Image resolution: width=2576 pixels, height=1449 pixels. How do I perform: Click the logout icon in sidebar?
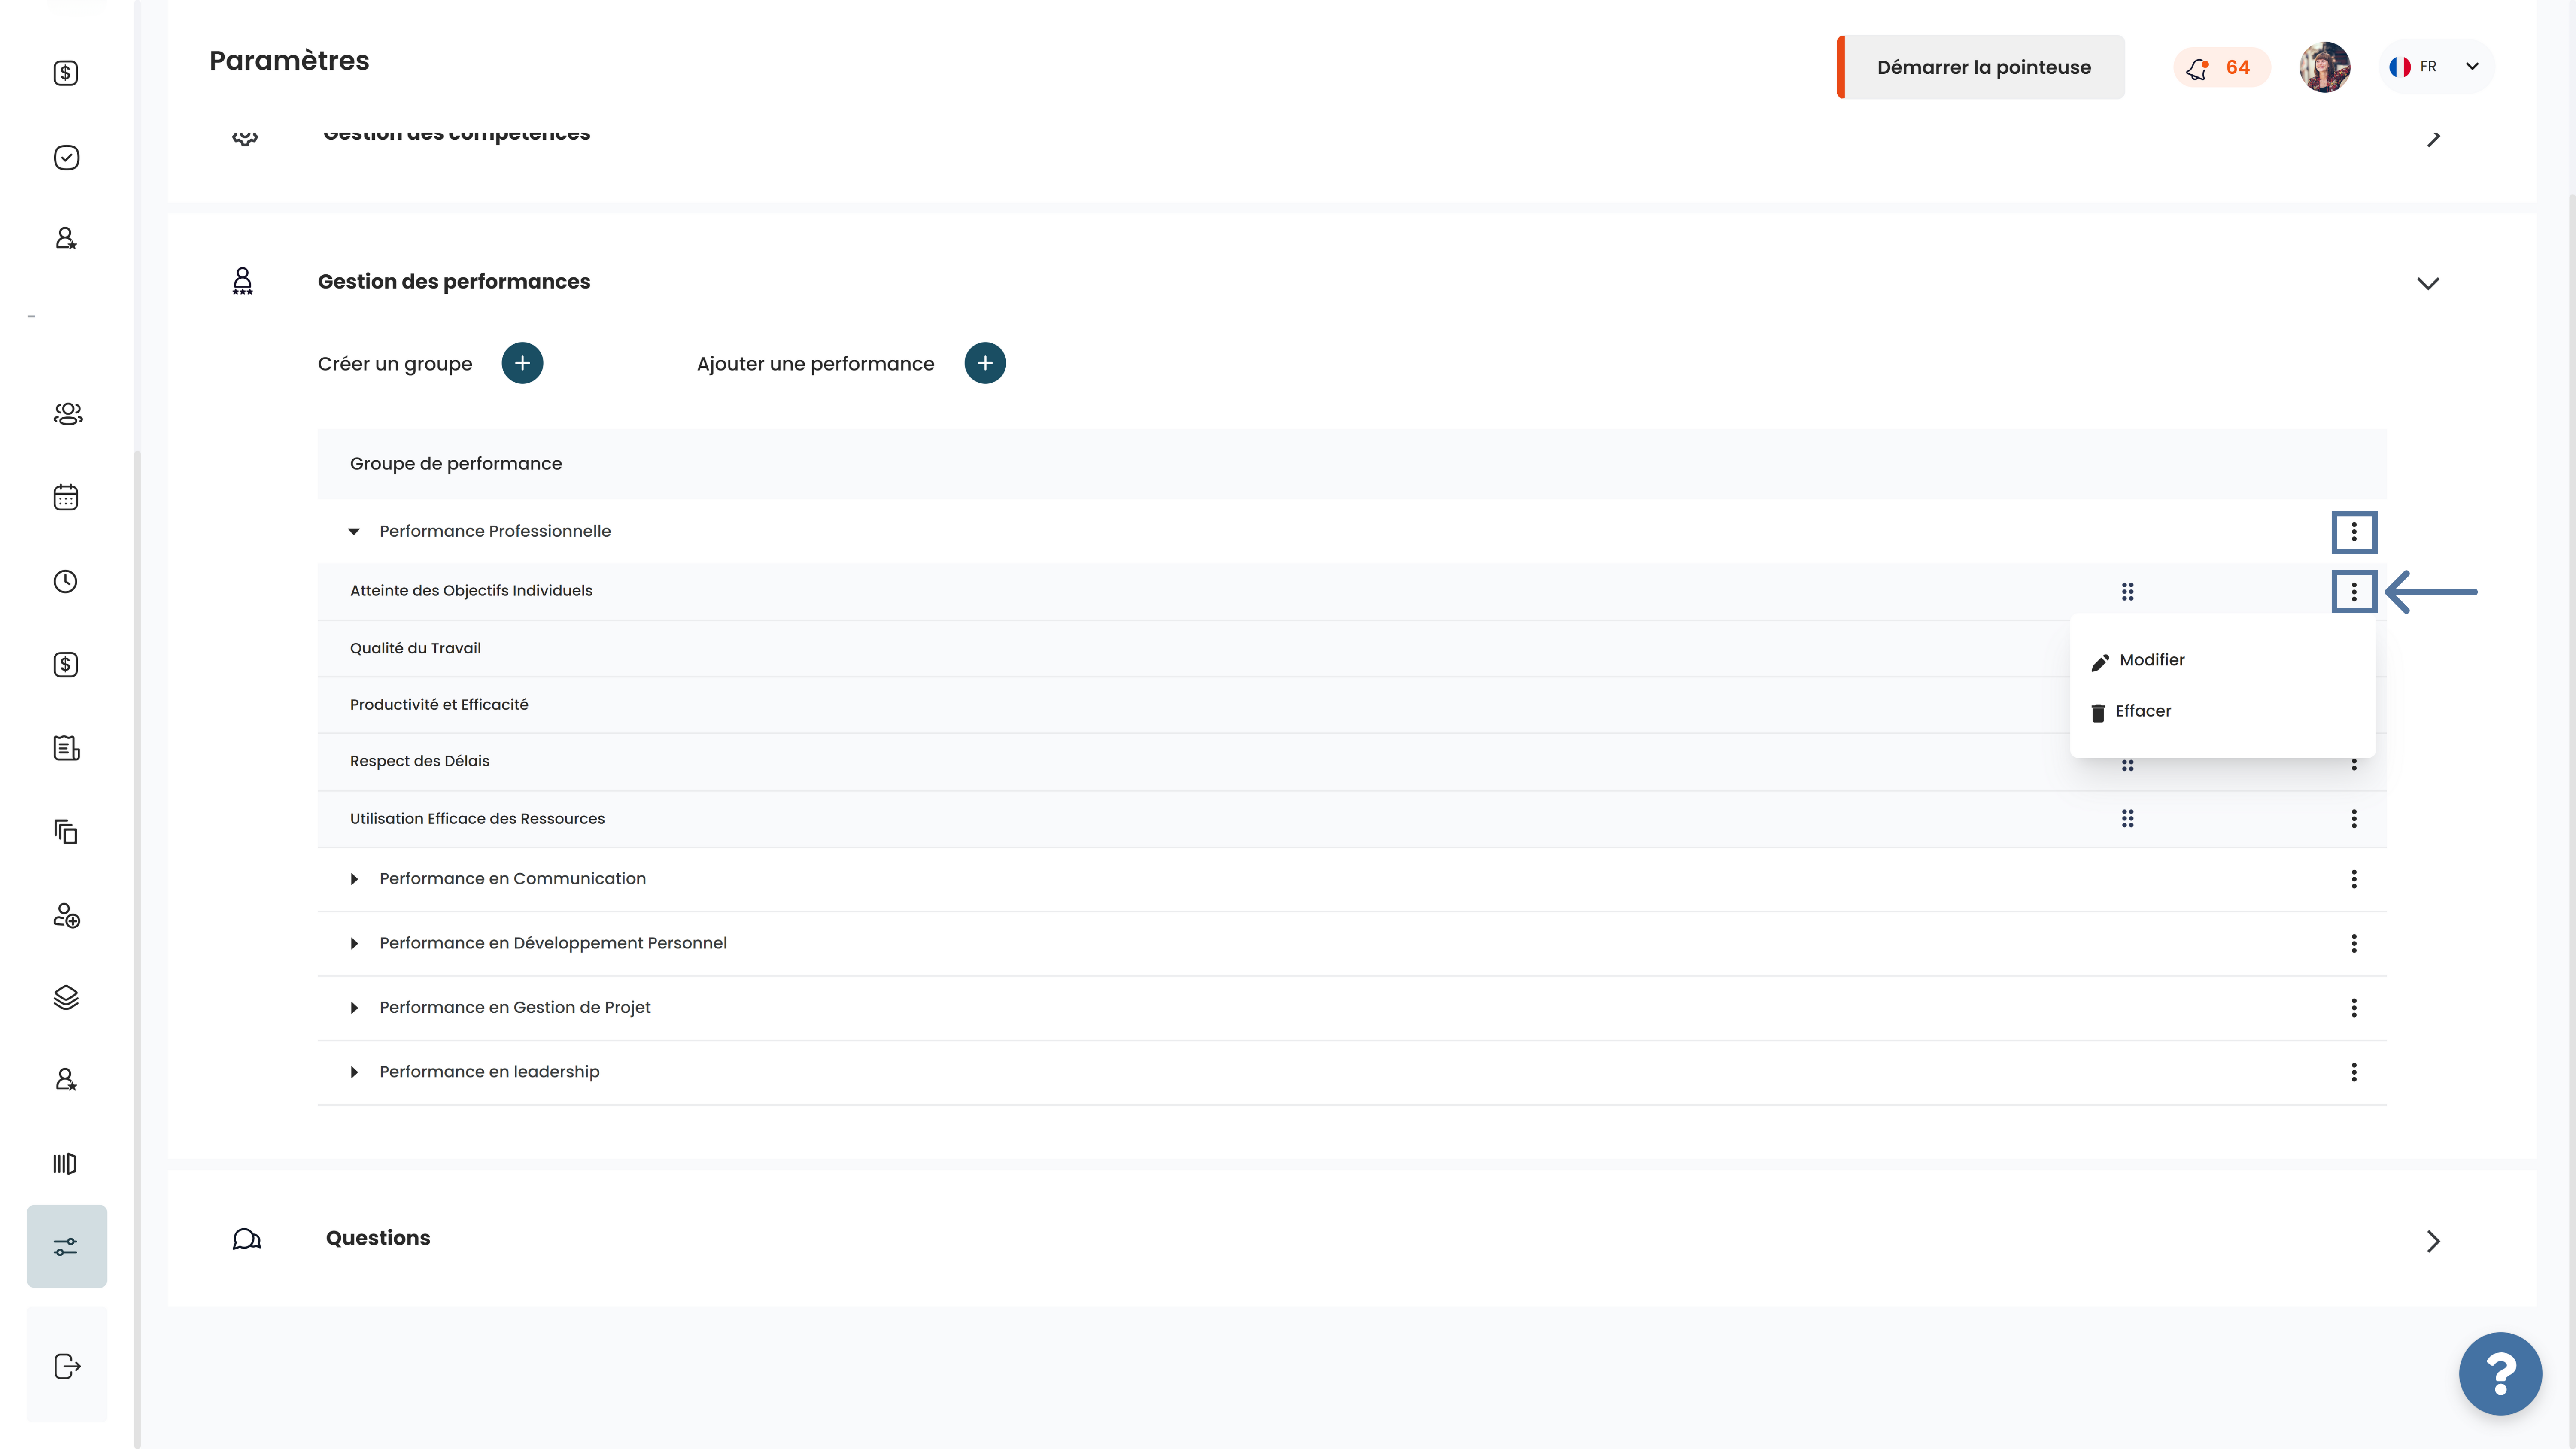click(67, 1366)
